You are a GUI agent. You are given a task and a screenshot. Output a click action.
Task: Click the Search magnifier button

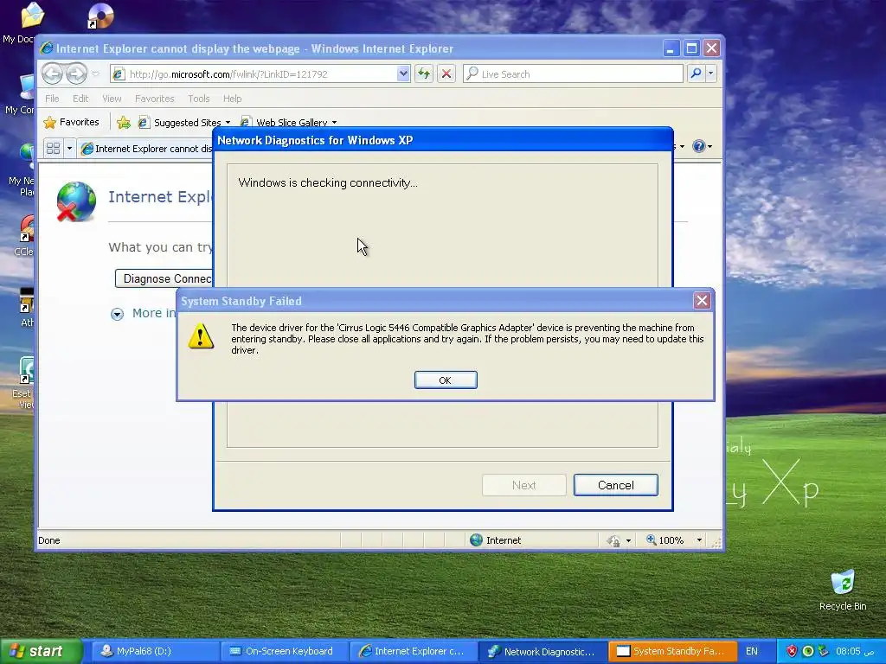(x=697, y=74)
